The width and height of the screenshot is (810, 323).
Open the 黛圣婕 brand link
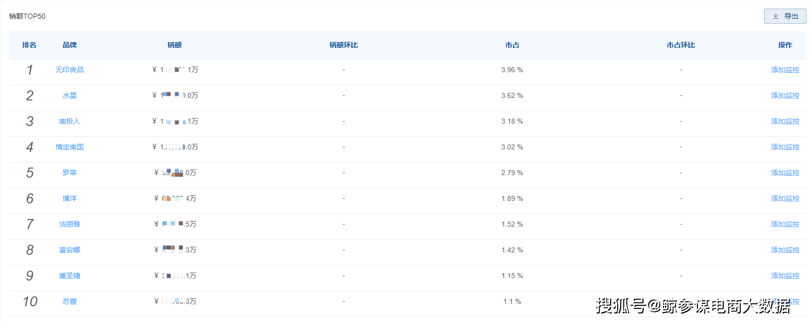point(70,276)
